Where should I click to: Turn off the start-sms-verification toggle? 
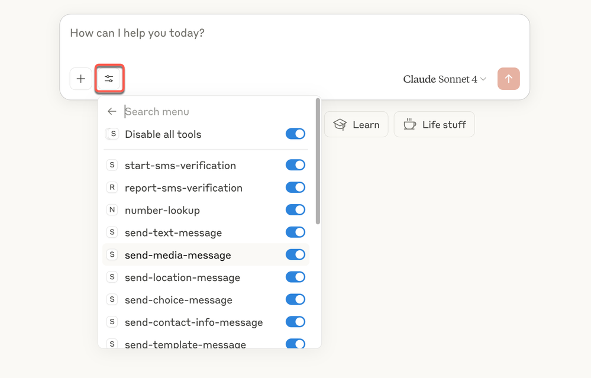295,165
